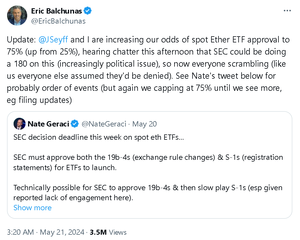
Task: Open the Eric Balchunas display name link
Action: (57, 11)
